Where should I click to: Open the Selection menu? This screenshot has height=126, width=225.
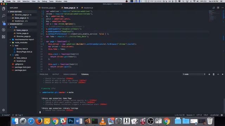26,1
